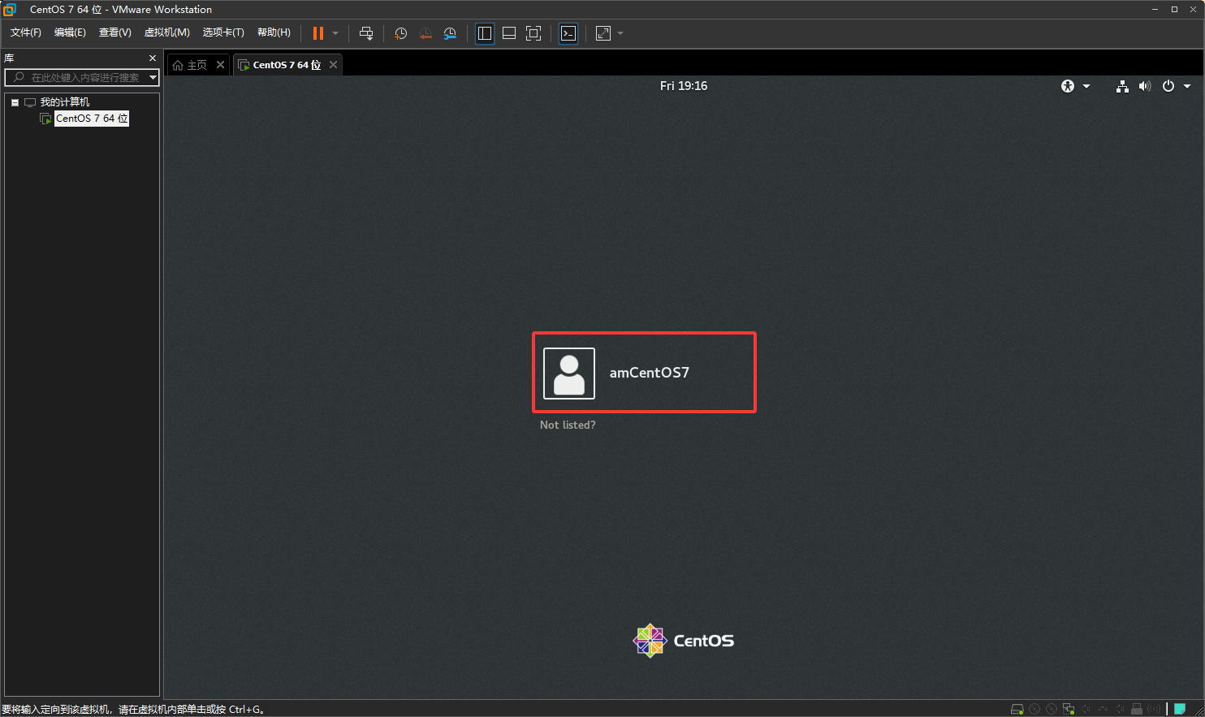Maximize the VMware Workstation window
Viewport: 1205px width, 717px height.
(x=1174, y=10)
